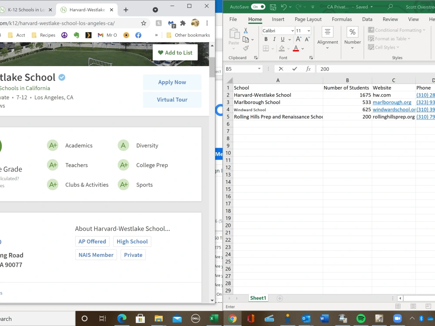Click the Borders icon

tap(266, 49)
